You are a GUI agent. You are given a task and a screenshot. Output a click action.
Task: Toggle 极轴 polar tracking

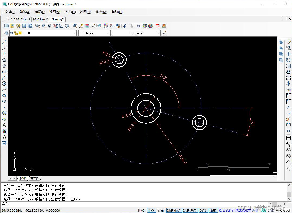pyautogui.click(x=161, y=210)
